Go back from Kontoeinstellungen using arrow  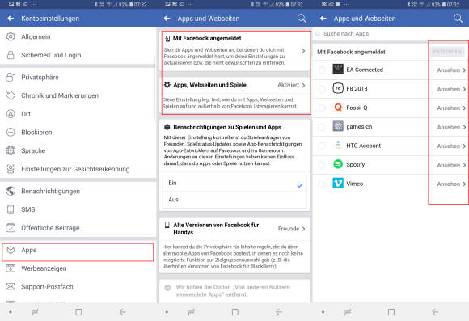[11, 19]
